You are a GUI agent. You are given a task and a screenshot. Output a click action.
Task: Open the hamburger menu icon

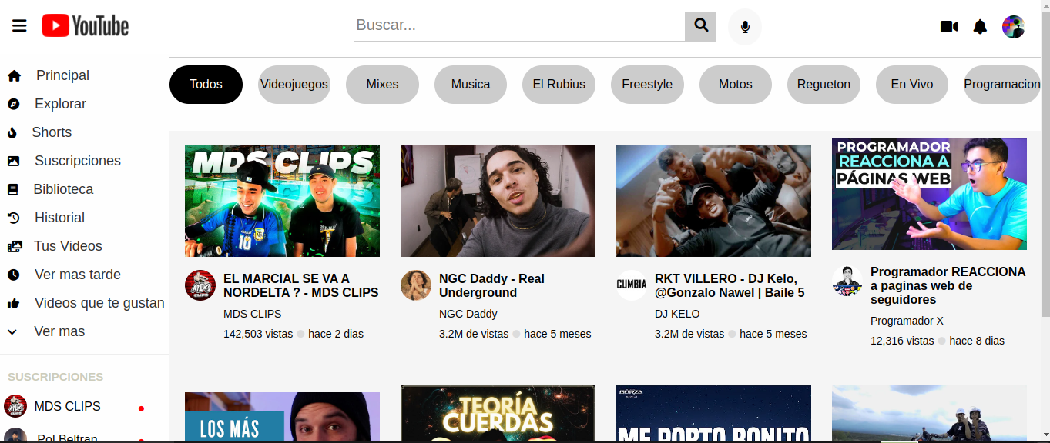click(x=19, y=26)
